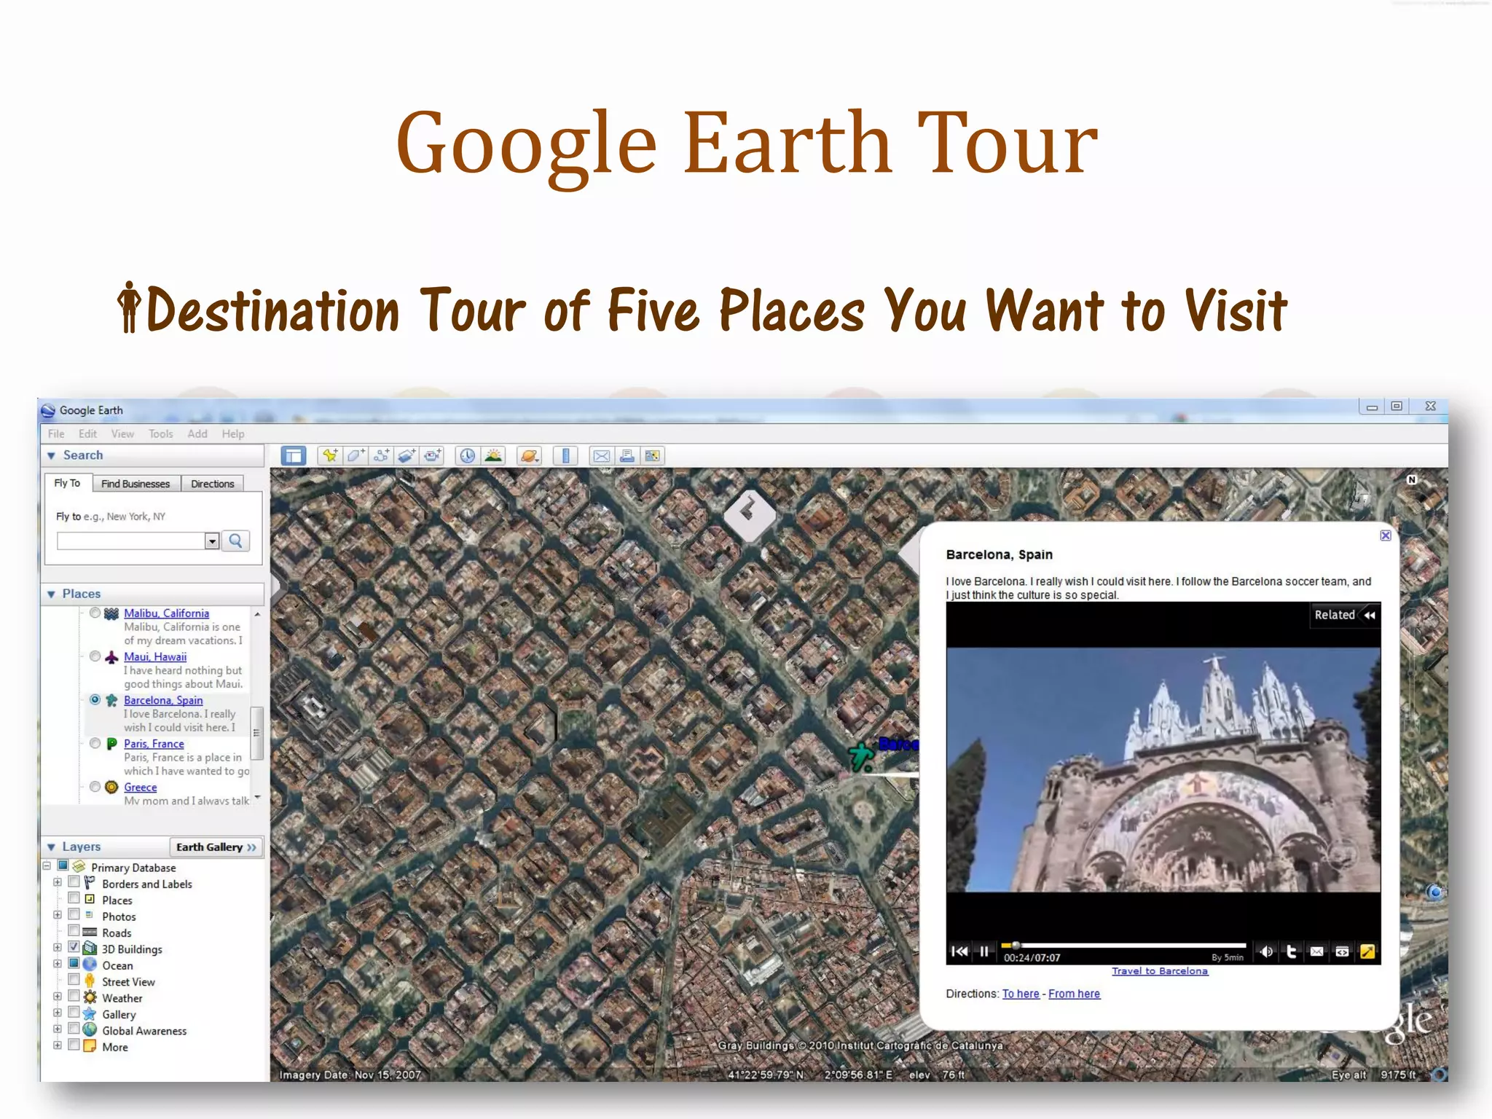Click the search magnifier button
1492x1119 pixels.
click(235, 541)
